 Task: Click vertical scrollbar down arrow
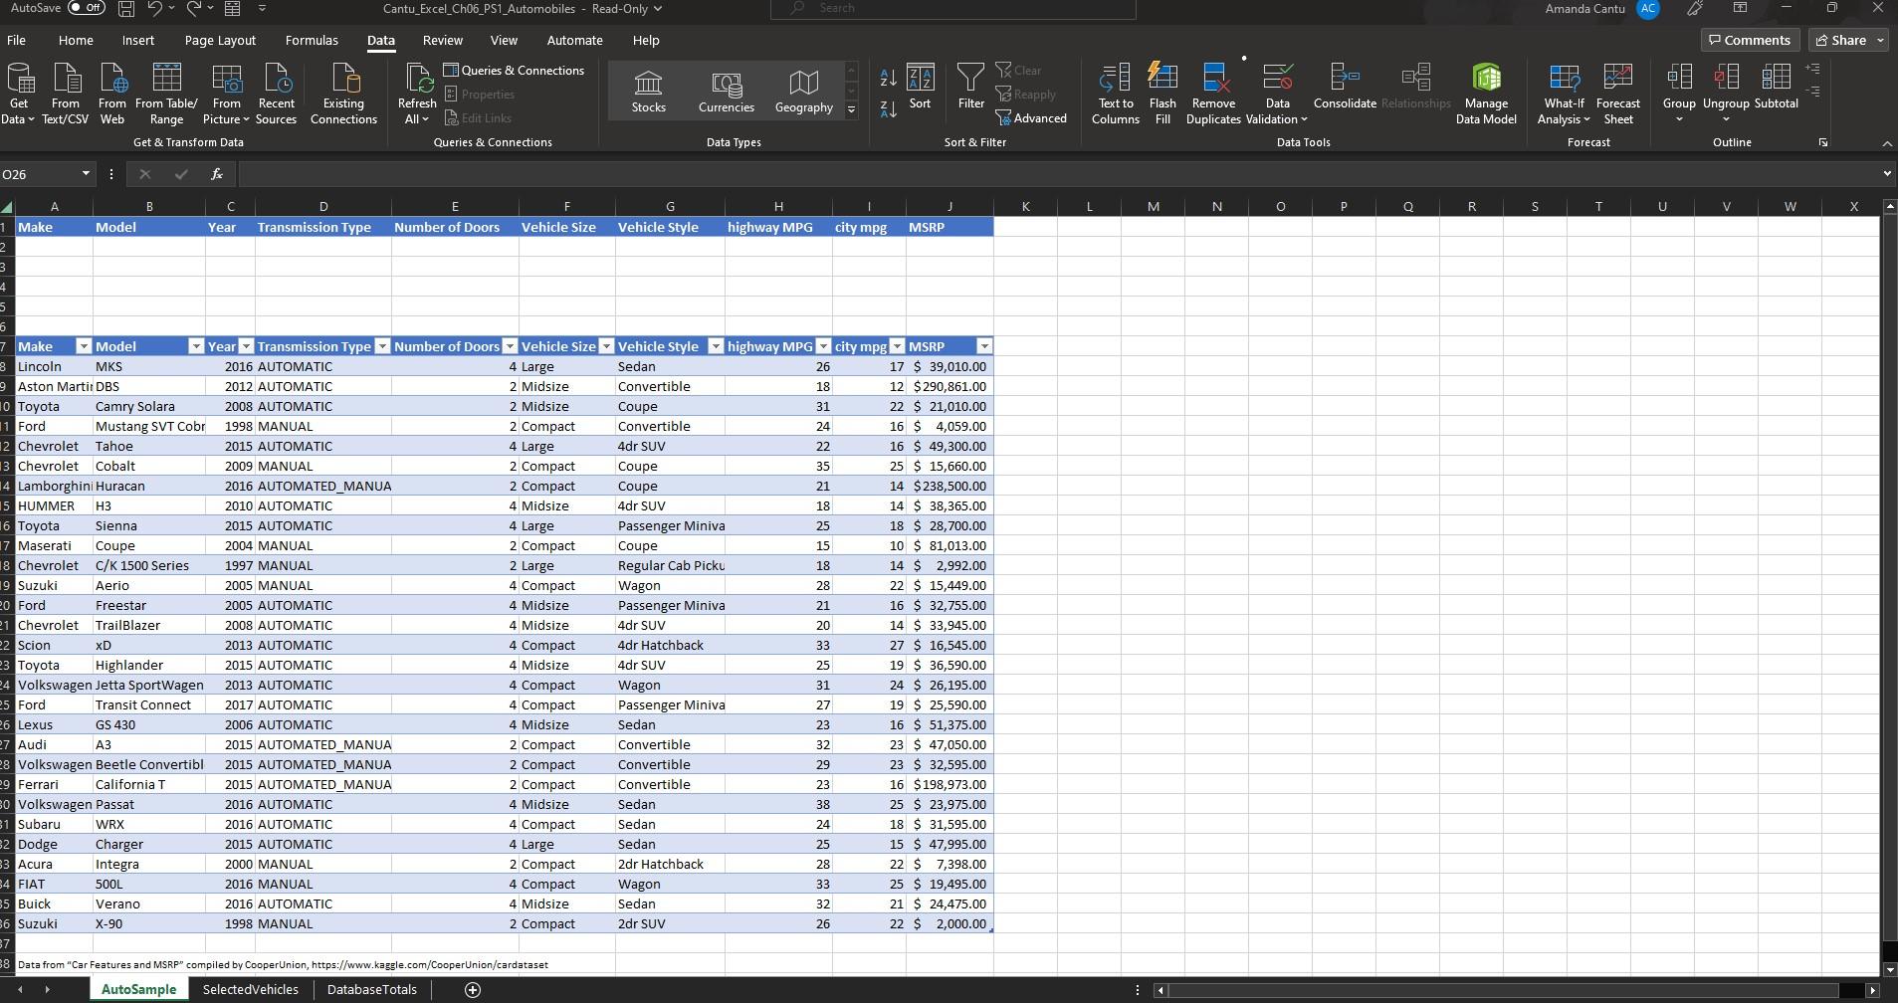click(1889, 969)
